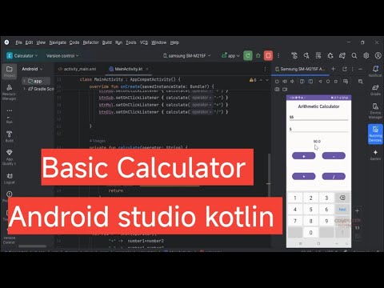The image size is (384, 288).
Task: Open the Android project view dropdown
Action: (x=32, y=69)
